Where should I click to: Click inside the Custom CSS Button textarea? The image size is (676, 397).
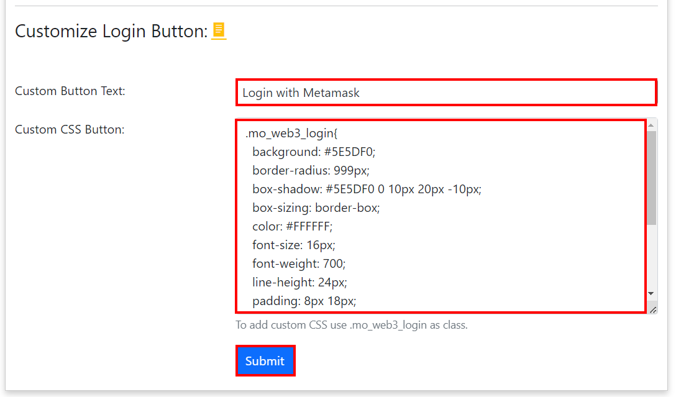pos(441,216)
